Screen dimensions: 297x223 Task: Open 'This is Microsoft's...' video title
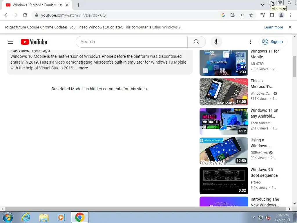point(262,84)
